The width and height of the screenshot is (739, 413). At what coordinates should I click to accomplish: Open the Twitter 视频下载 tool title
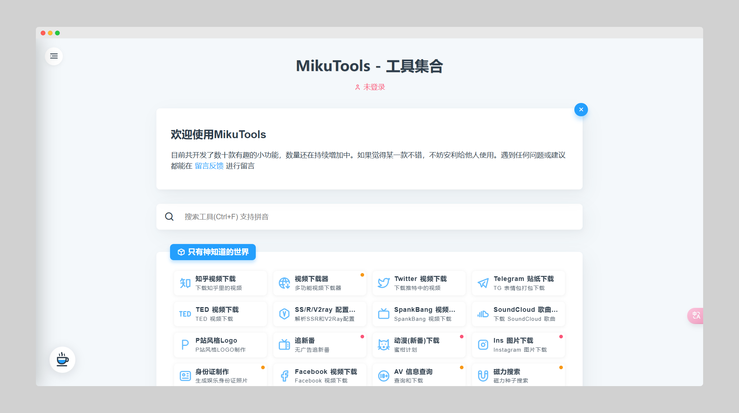coord(420,279)
